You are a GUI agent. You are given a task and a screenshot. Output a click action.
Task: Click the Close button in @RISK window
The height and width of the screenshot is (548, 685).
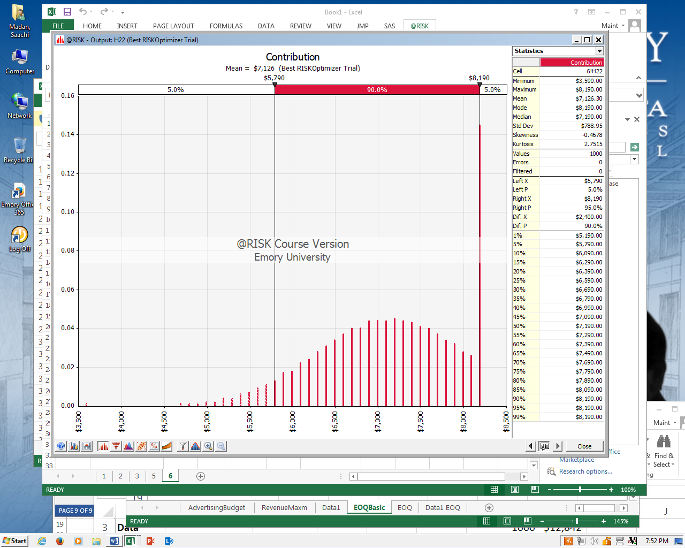coord(584,446)
